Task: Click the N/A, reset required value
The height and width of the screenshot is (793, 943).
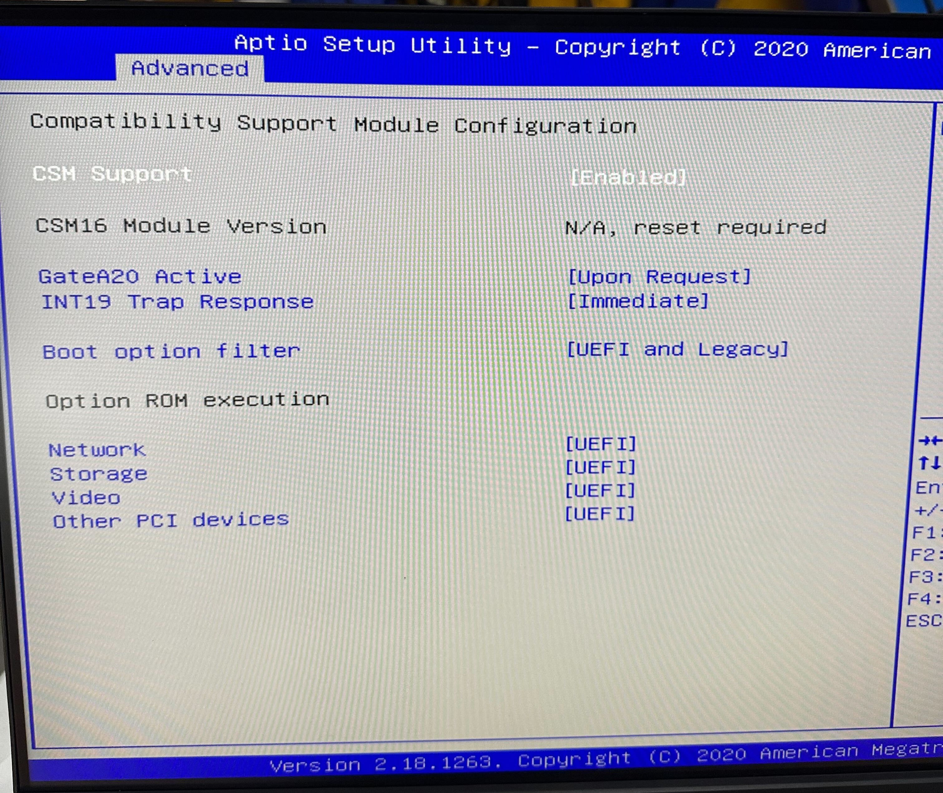Action: pos(696,228)
